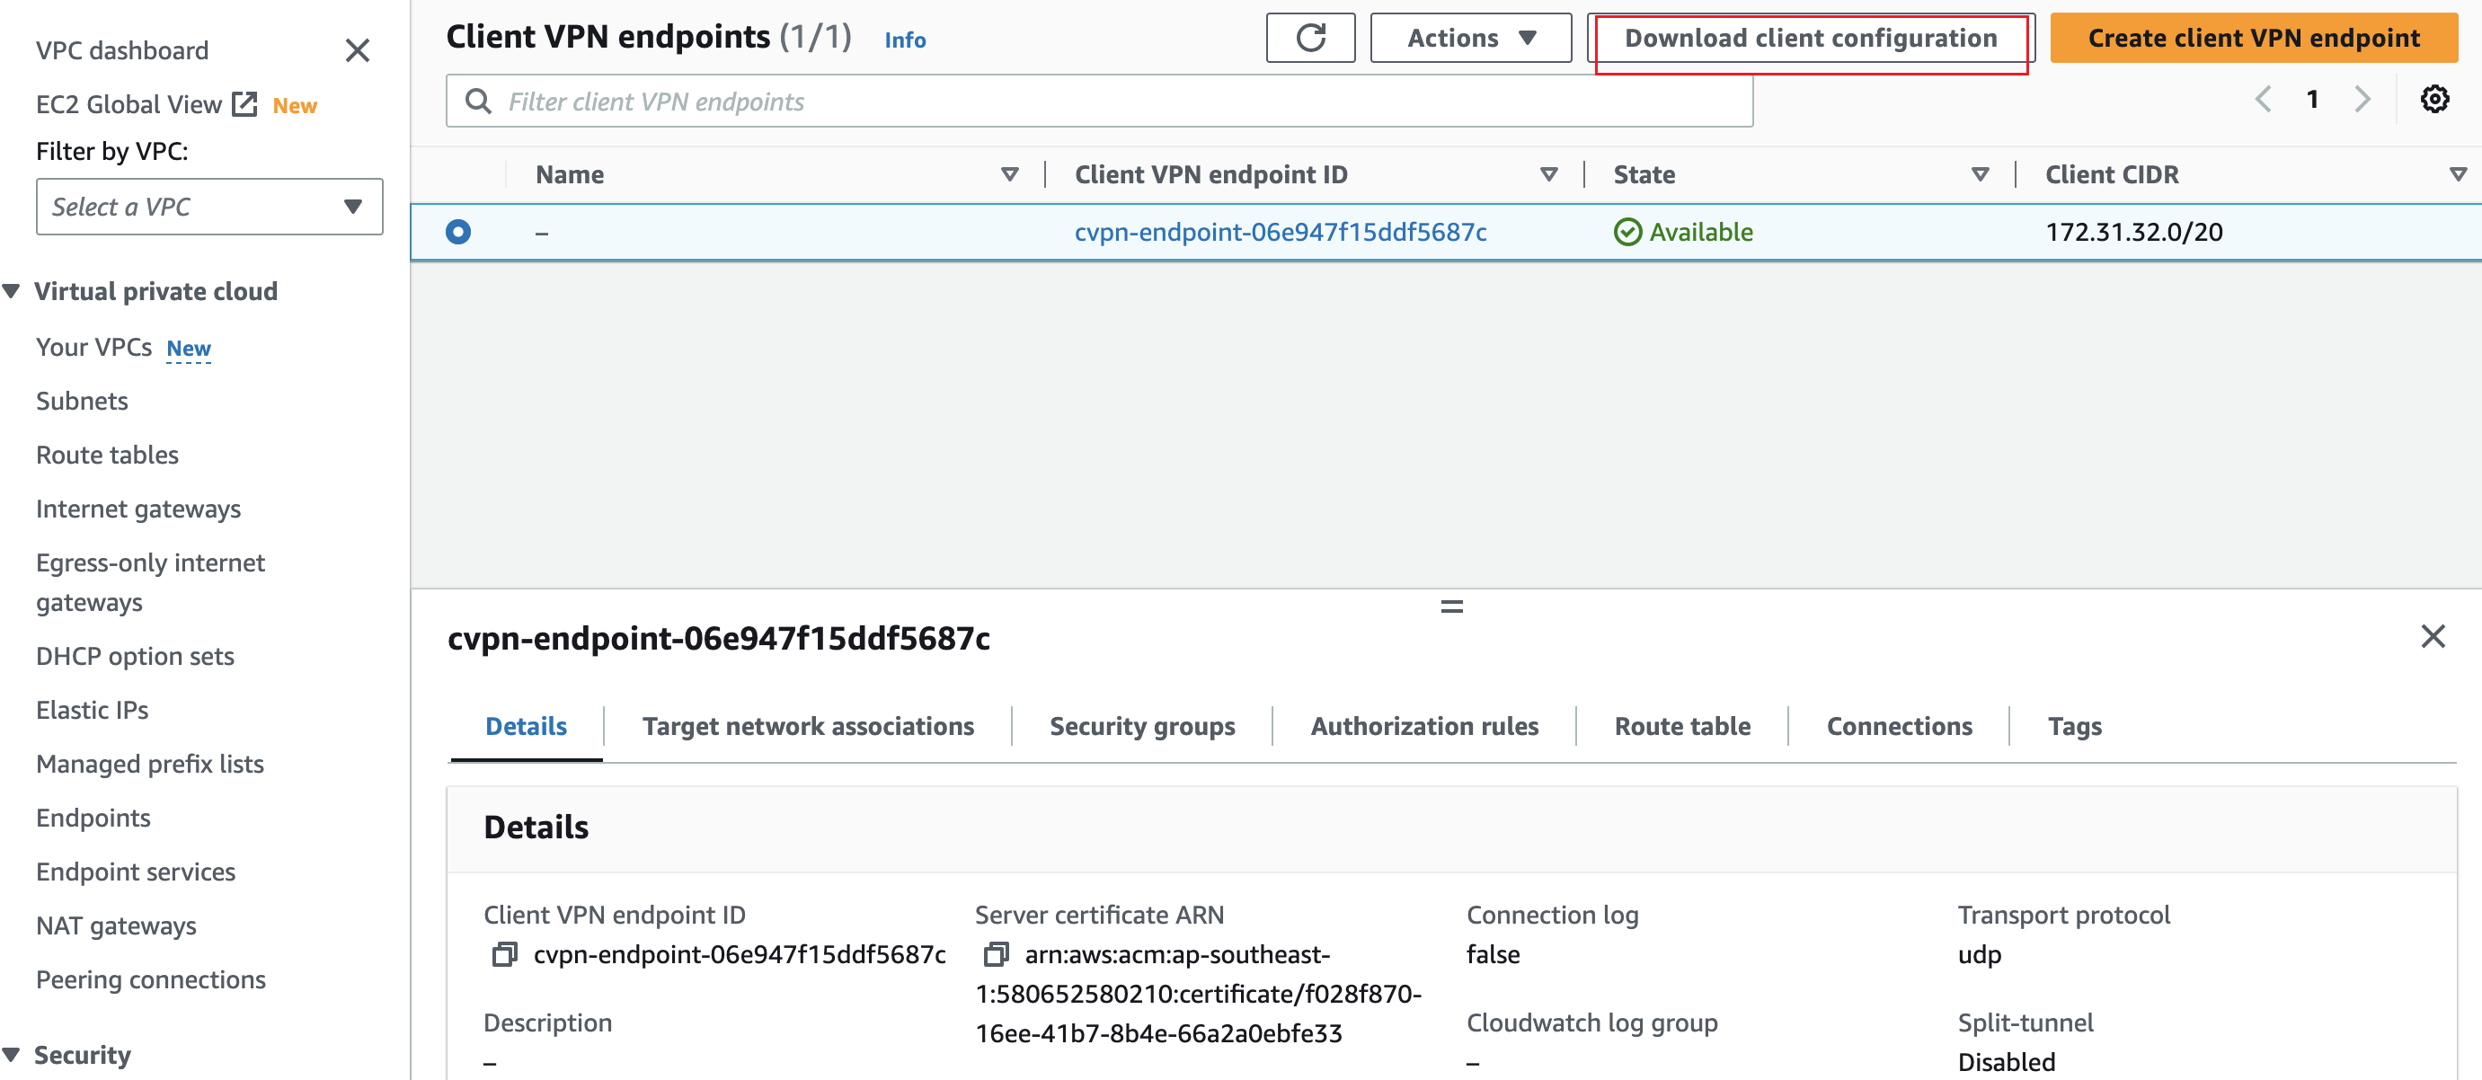Click the refresh icon above the endpoints table
Screen dimensions: 2482x1080
[x=1310, y=38]
